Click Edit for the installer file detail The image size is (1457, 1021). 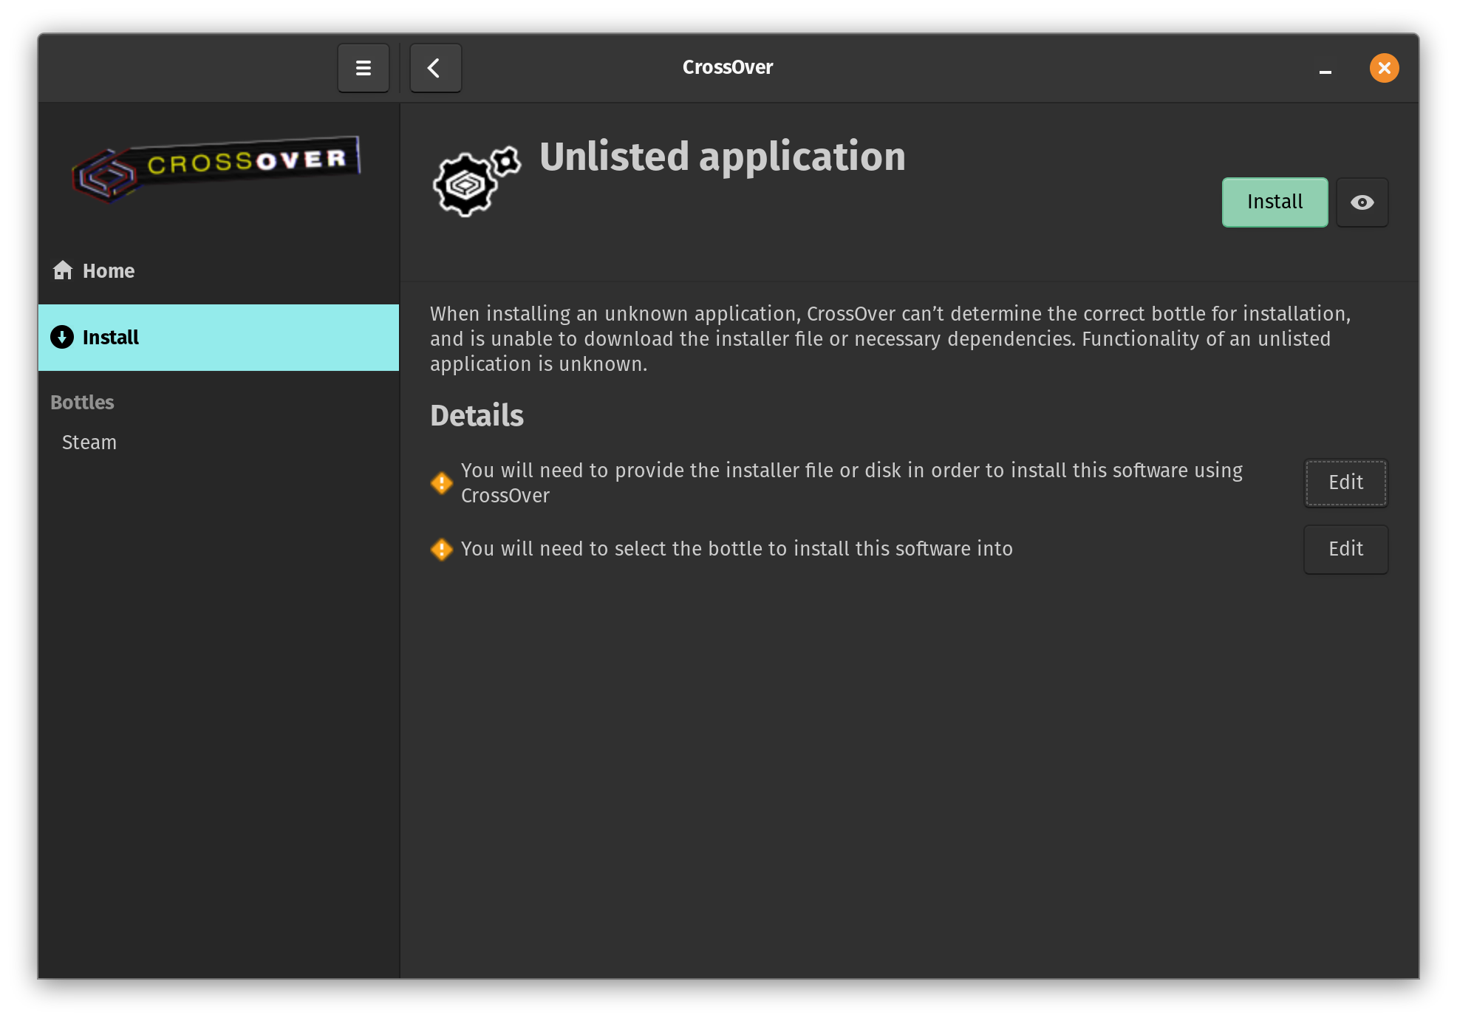click(1346, 482)
